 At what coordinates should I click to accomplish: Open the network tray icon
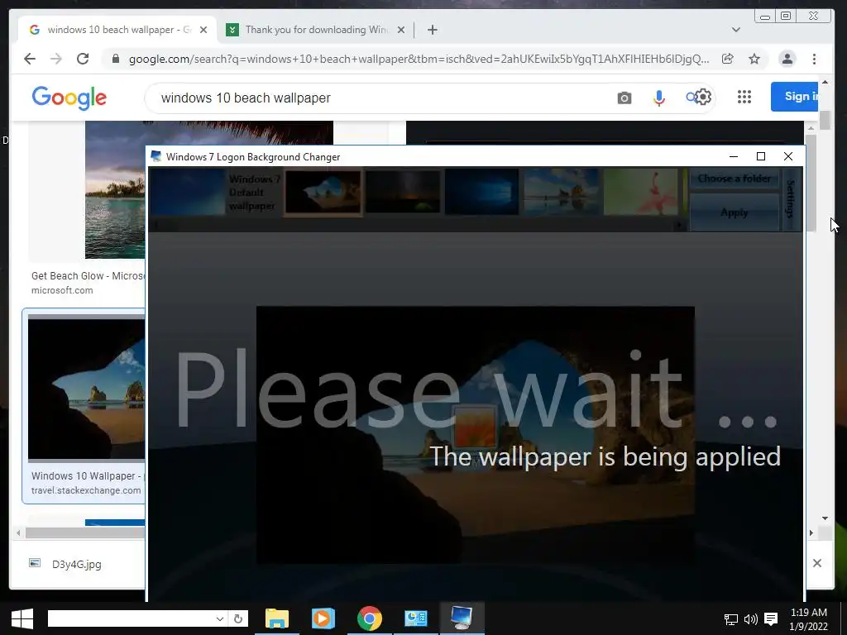731,619
